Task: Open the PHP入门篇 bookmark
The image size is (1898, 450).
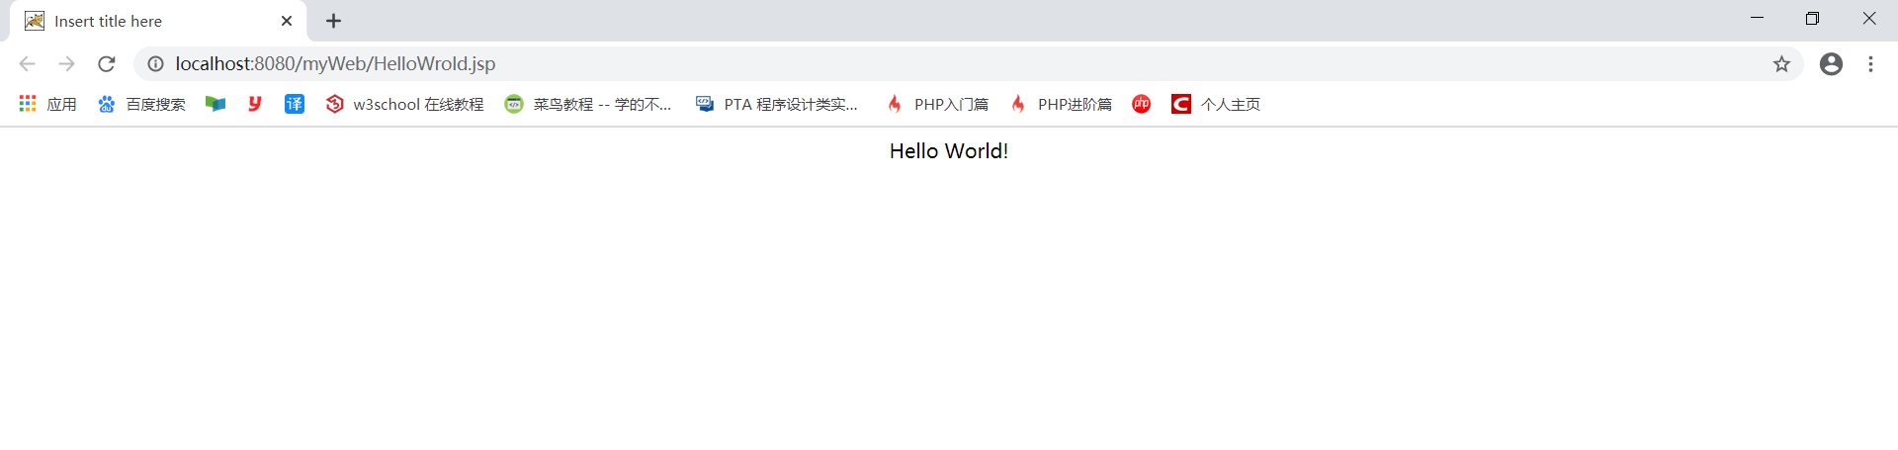Action: point(937,104)
